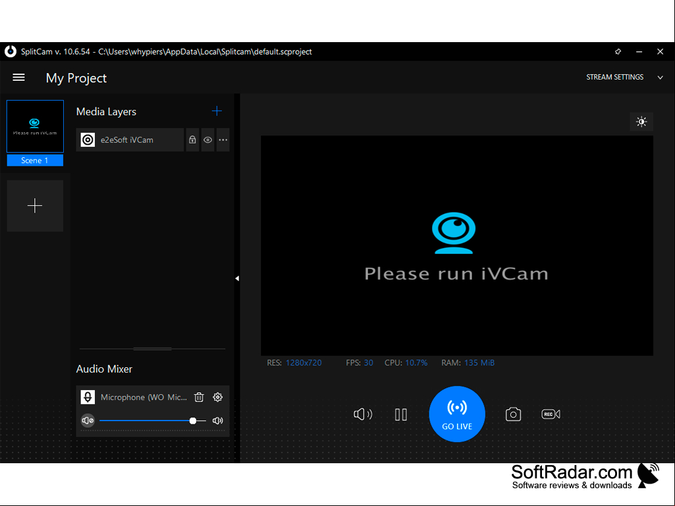The image size is (675, 506).
Task: Click the My Project title
Action: click(x=76, y=78)
